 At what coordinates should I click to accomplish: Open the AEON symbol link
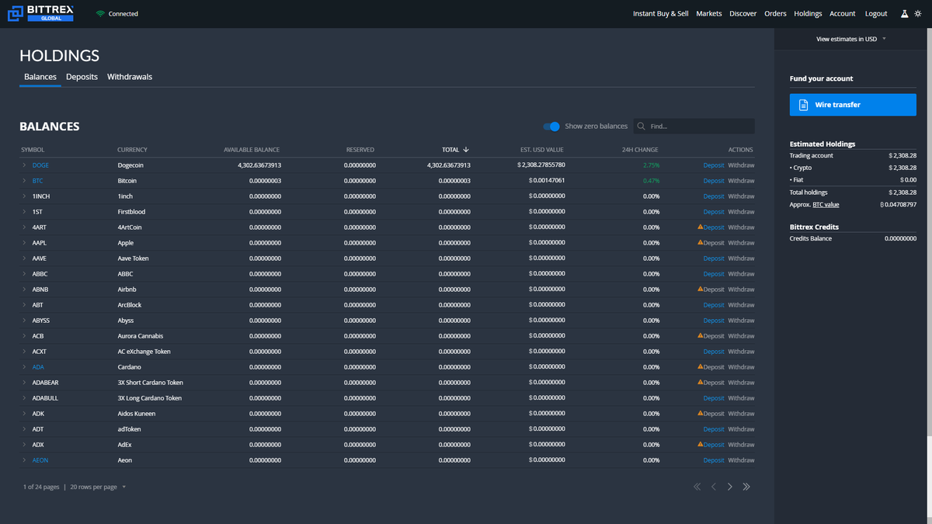(40, 460)
